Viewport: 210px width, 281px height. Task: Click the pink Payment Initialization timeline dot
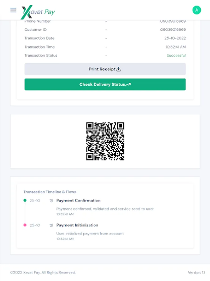(25, 225)
